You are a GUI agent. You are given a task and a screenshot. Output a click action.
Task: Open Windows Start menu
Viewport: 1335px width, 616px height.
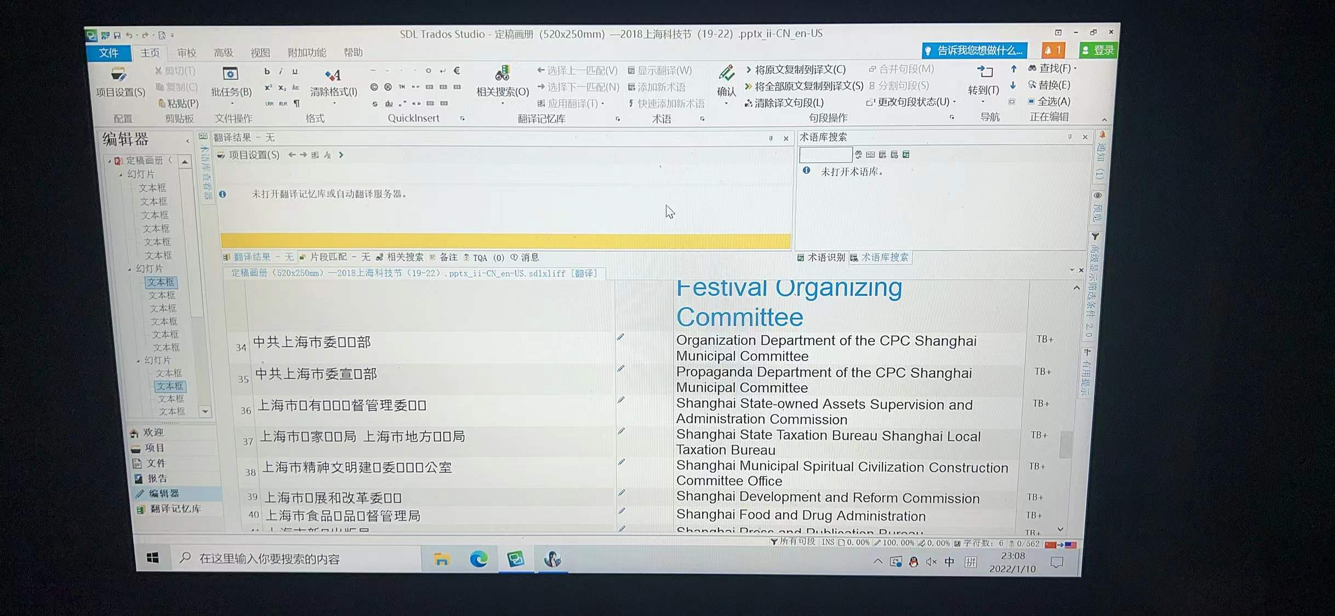[153, 558]
